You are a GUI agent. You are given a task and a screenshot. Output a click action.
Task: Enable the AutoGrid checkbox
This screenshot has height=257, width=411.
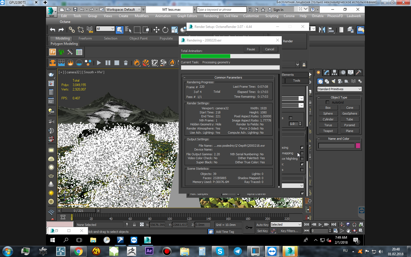click(x=327, y=102)
